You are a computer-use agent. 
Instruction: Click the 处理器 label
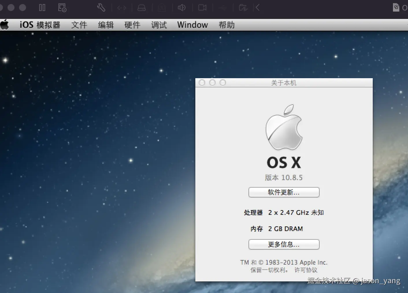coord(253,213)
